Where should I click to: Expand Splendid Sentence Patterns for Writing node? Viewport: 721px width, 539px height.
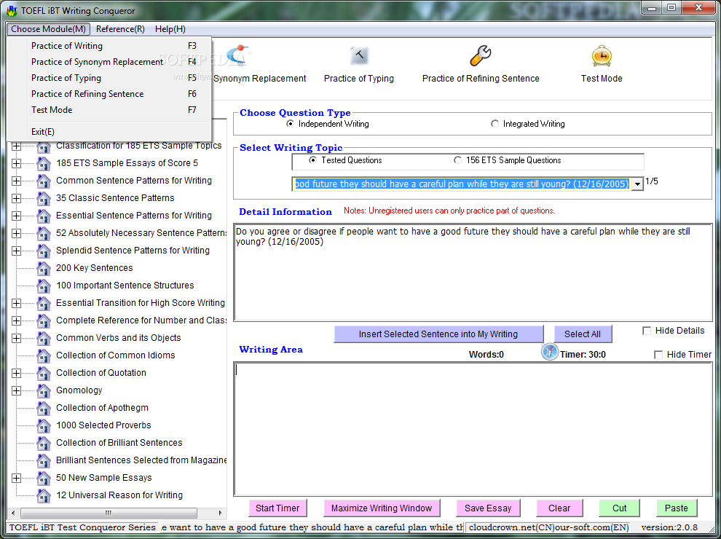click(x=16, y=251)
